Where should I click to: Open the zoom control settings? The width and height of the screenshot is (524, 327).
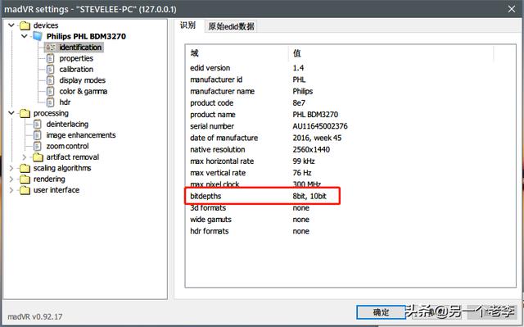click(x=67, y=147)
